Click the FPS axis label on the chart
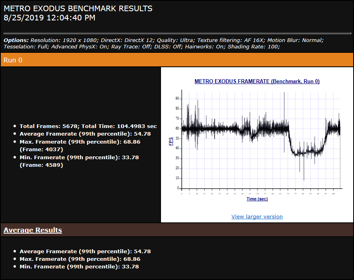This screenshot has height=280, width=354. (x=171, y=141)
